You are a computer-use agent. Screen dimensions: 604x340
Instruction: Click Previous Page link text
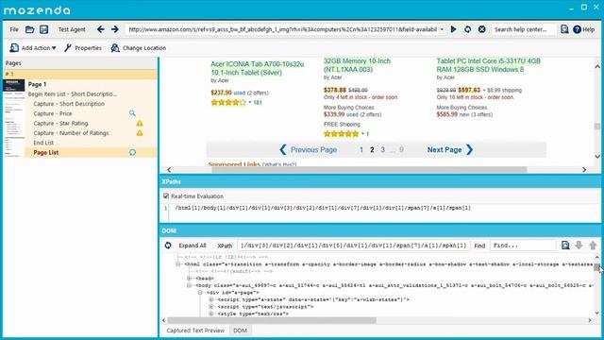tap(313, 149)
